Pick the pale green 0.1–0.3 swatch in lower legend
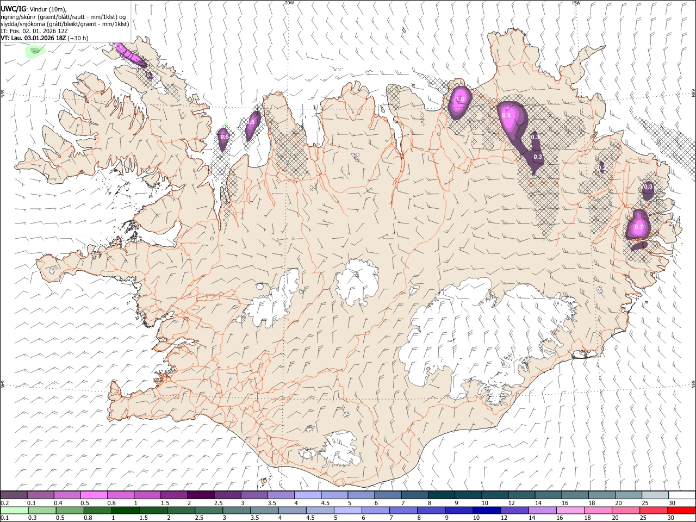Screen dimensions: 696x522 tap(14, 511)
